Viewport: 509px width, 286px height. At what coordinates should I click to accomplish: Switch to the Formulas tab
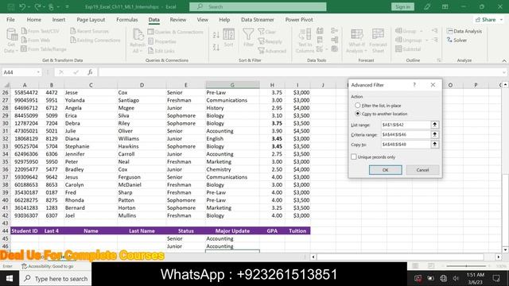tap(127, 19)
